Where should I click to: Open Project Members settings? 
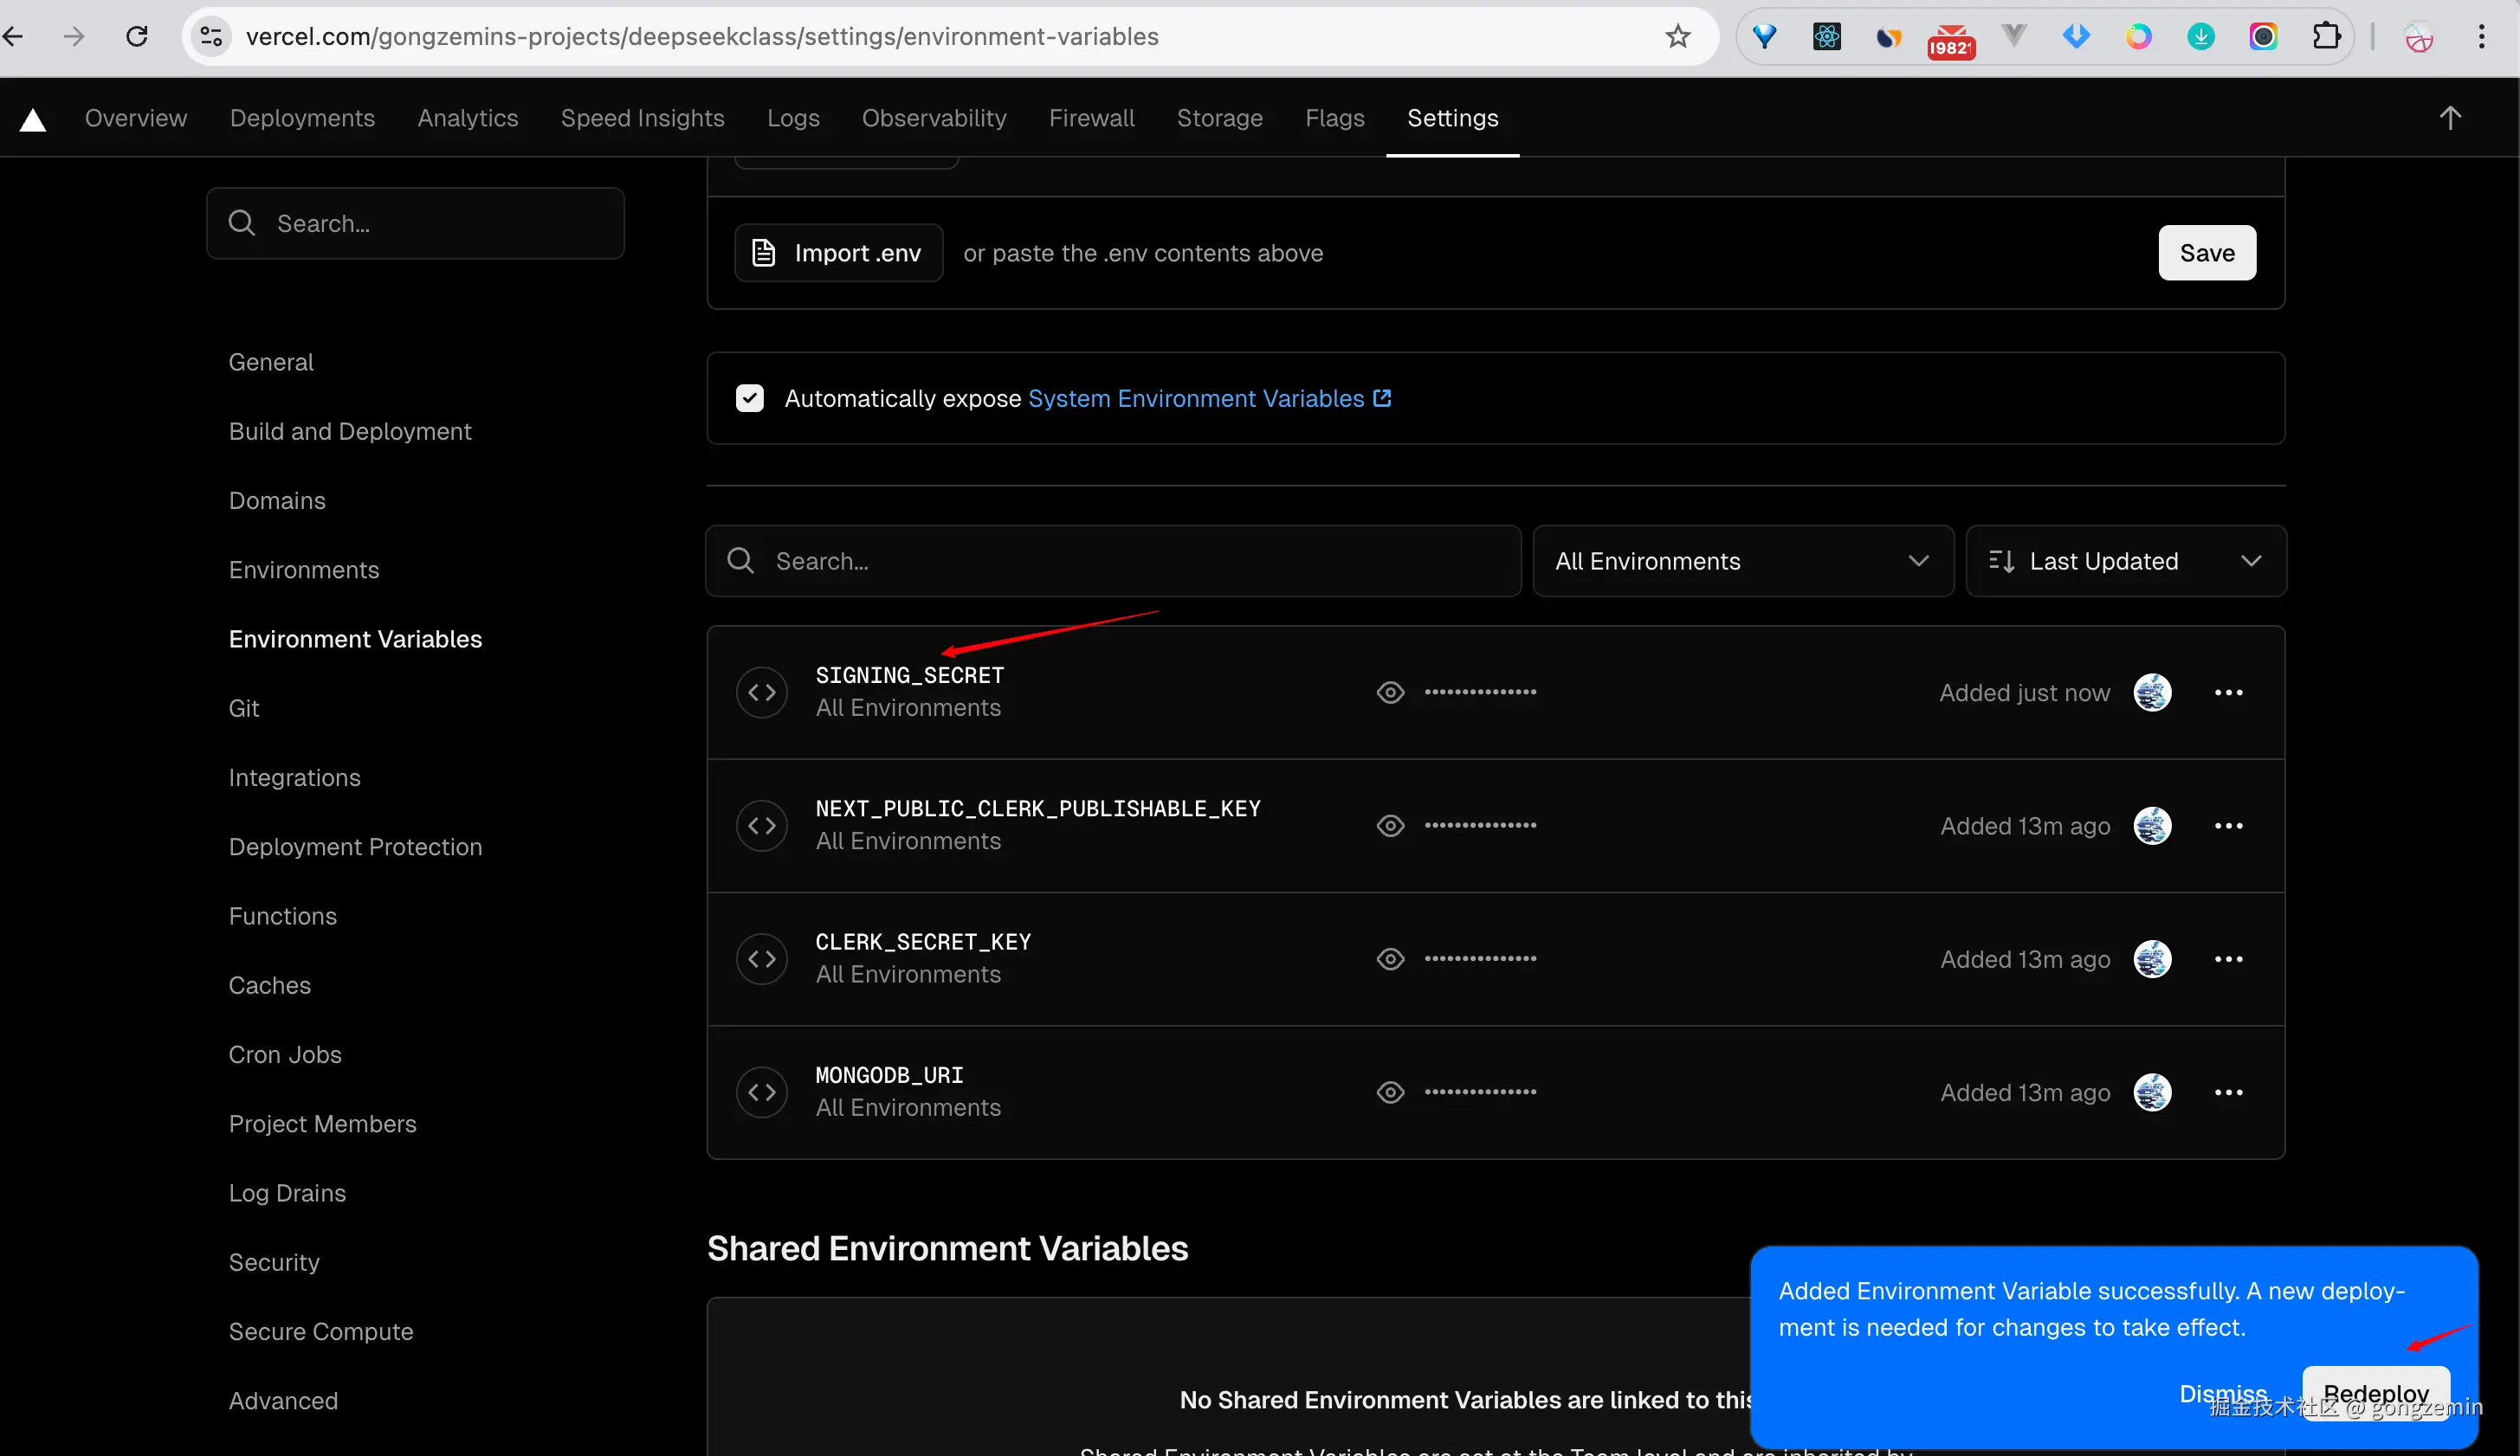coord(322,1124)
